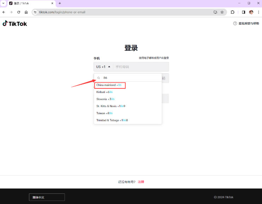Click the 注册 sign up link

click(x=141, y=182)
